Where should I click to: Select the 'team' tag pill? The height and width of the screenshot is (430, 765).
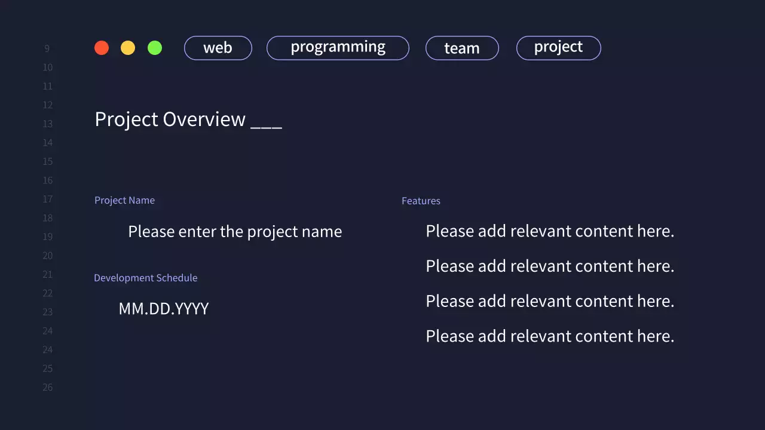462,48
